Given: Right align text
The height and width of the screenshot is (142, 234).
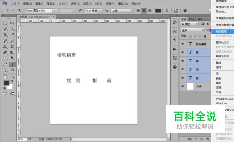Looking at the screenshot, I should point(149,10).
